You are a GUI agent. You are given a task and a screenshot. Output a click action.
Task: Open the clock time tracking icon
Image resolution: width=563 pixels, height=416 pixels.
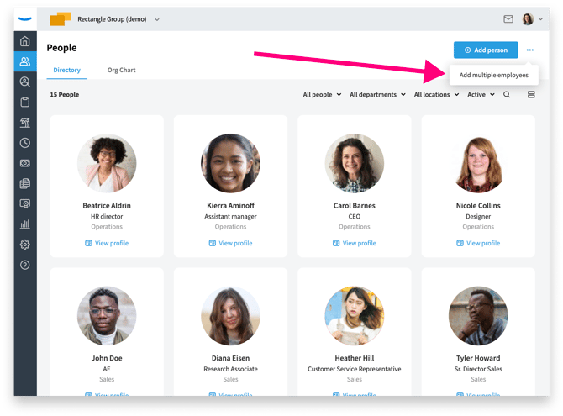click(24, 143)
